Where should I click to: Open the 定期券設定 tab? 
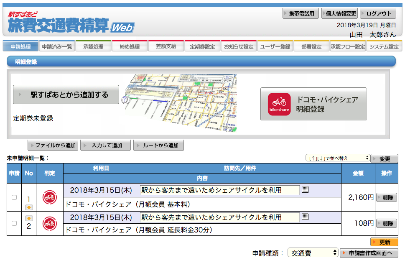point(202,46)
